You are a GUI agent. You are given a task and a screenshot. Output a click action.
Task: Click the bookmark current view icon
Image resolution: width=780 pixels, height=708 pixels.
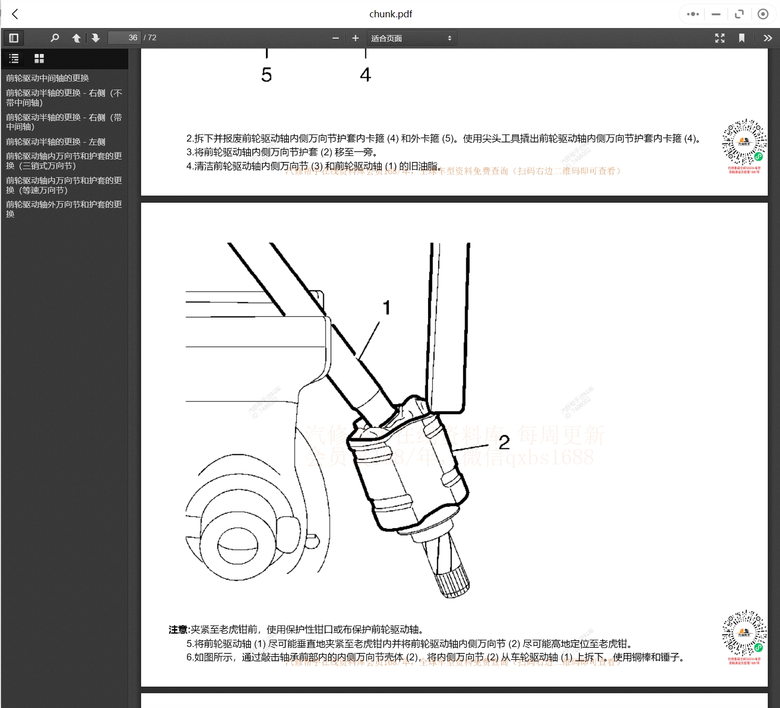pos(742,38)
